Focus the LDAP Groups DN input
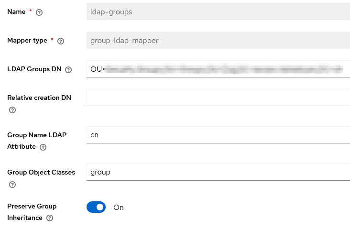 [218, 69]
